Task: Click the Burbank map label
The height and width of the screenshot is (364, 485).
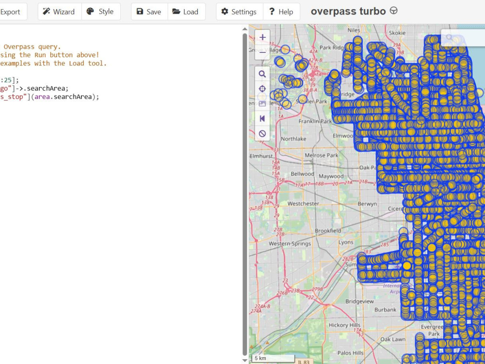Action: [385, 310]
